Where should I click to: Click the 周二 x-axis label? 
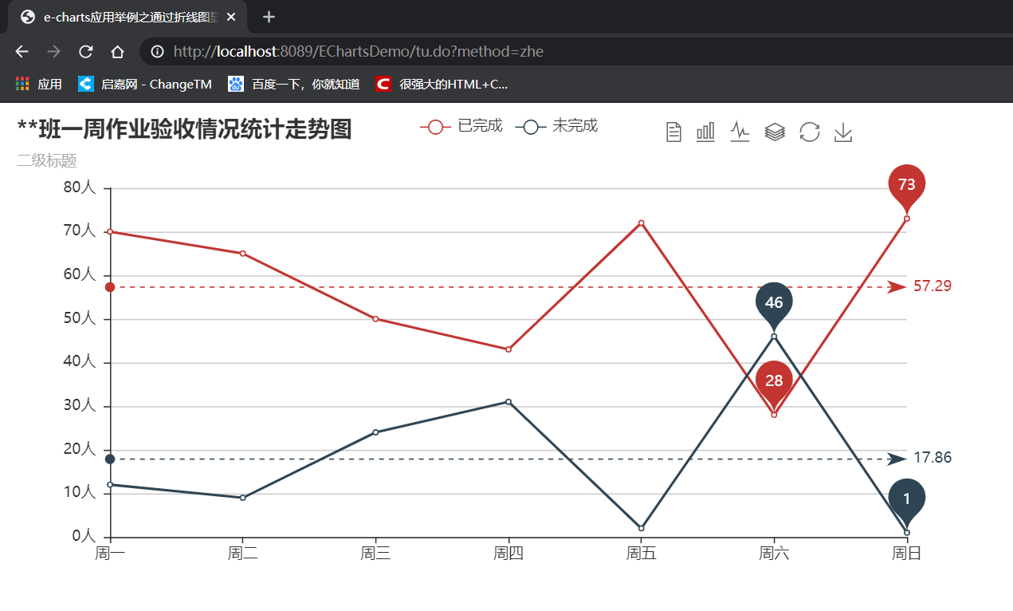click(x=242, y=554)
